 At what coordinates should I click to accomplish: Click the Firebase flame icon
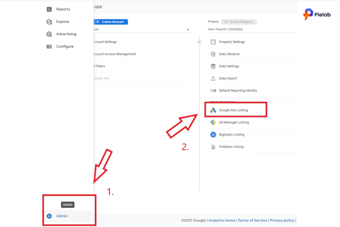[213, 147]
